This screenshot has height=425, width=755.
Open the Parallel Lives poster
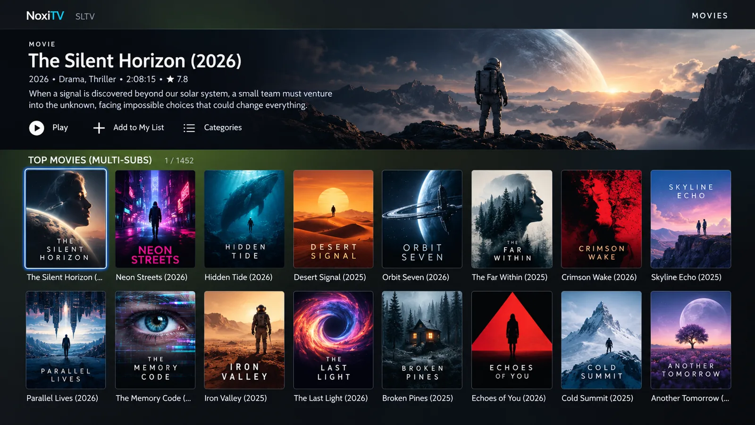click(x=66, y=340)
